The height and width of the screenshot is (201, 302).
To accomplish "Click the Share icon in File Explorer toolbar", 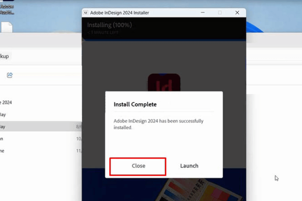I will (x=10, y=75).
